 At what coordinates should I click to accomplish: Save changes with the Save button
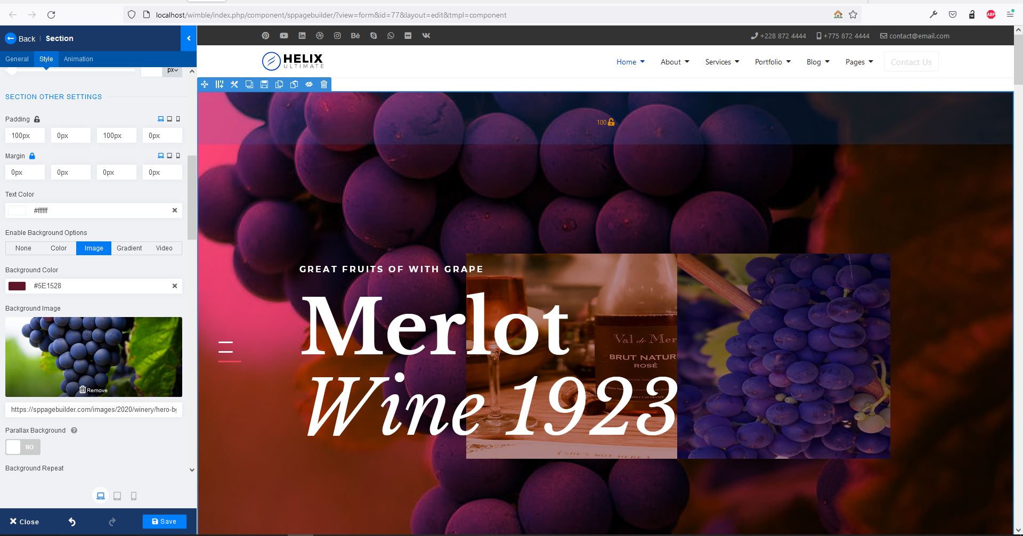click(x=165, y=521)
